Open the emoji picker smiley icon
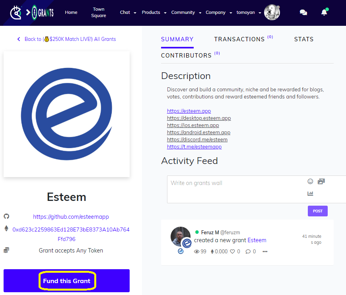 point(310,181)
